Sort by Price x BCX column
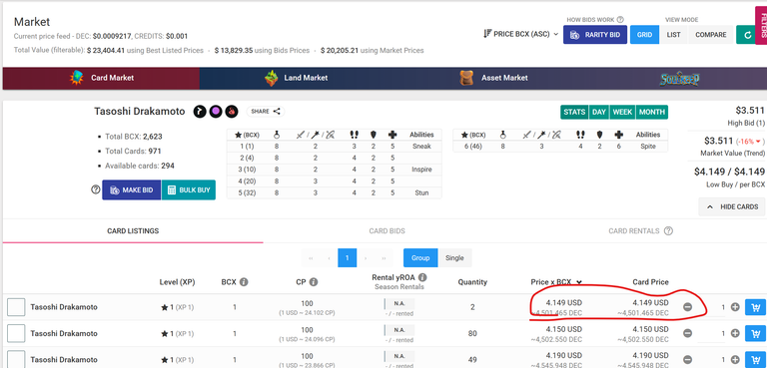The image size is (767, 368). point(556,282)
